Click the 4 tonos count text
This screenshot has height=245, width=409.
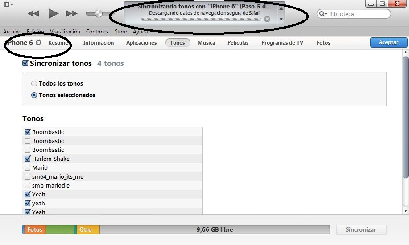[111, 63]
